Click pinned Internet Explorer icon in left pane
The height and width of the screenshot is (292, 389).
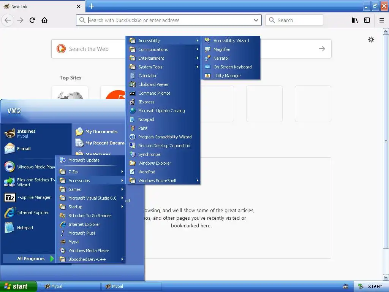coord(9,213)
